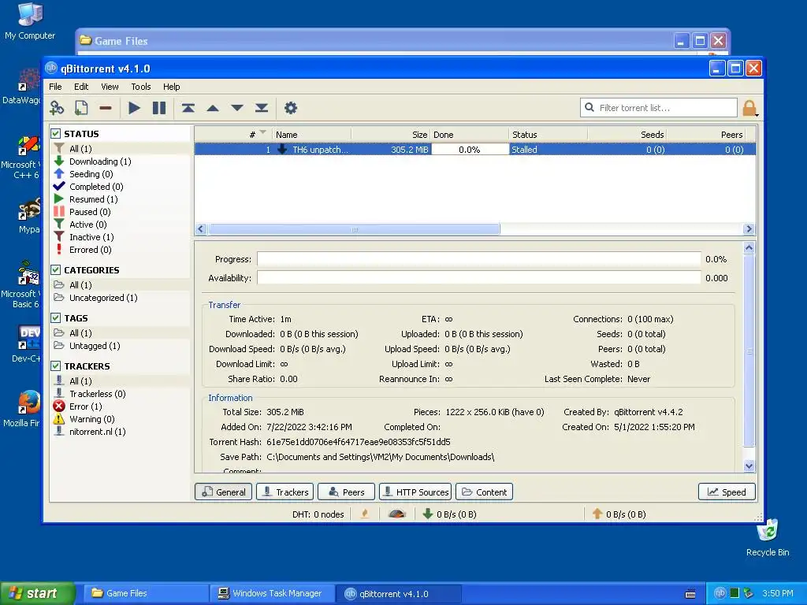
Task: Switch to the General tab
Action: point(223,492)
